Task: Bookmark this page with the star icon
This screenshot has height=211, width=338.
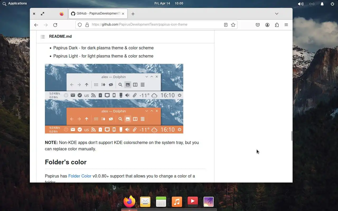Action: click(233, 25)
